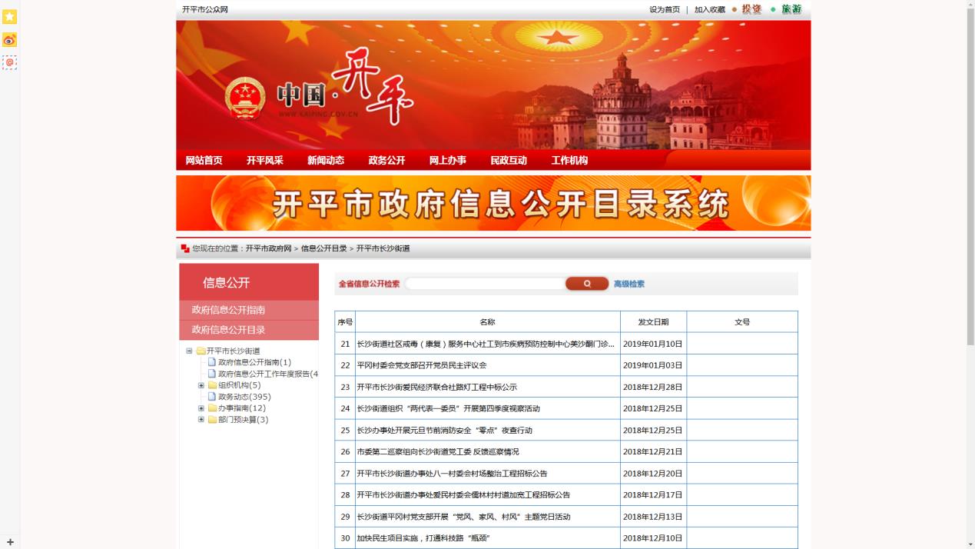Image resolution: width=975 pixels, height=549 pixels.
Task: Click the national emblem logo in banner
Action: [x=245, y=99]
